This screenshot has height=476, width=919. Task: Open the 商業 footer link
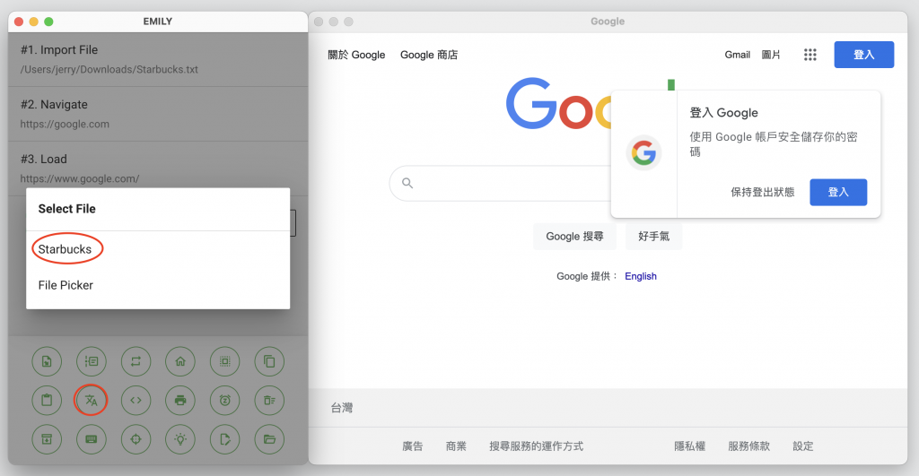tap(456, 446)
